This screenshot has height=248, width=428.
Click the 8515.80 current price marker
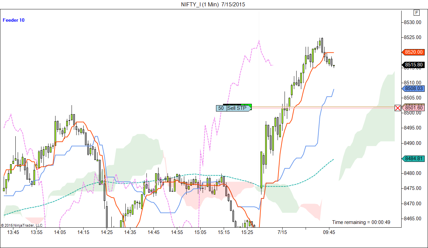[x=413, y=65]
